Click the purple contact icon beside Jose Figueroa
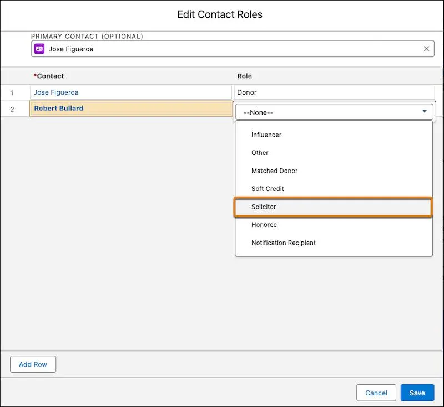The height and width of the screenshot is (407, 444). coord(39,49)
